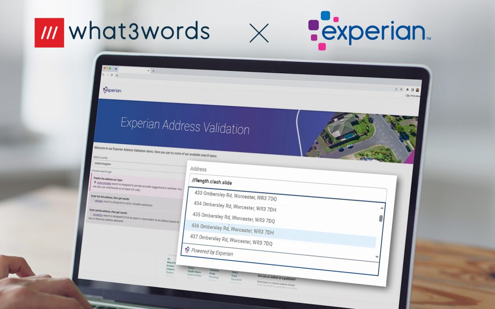This screenshot has width=495, height=309.
Task: Click the Are you an author or a publisher? text
Action: [x=276, y=278]
